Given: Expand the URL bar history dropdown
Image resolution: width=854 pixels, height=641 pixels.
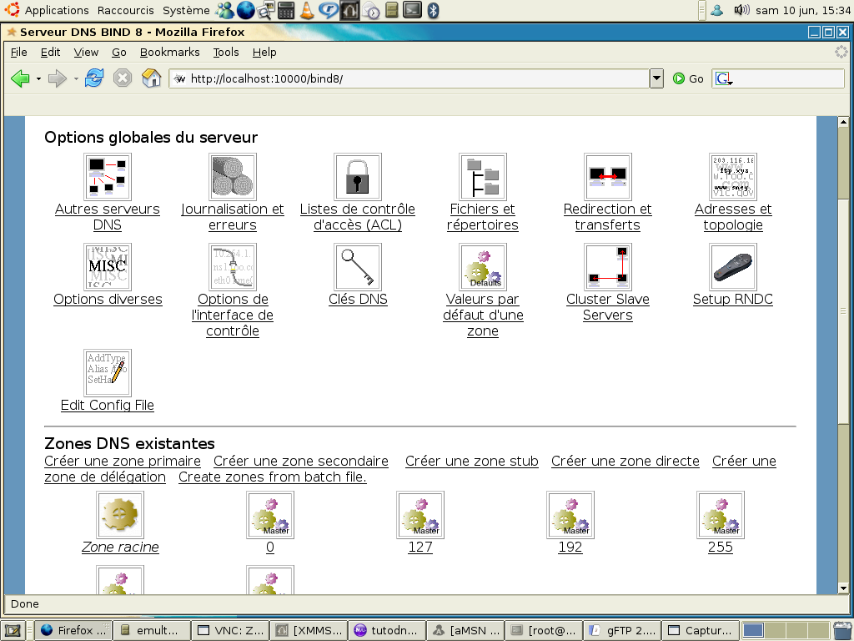Looking at the screenshot, I should [657, 78].
